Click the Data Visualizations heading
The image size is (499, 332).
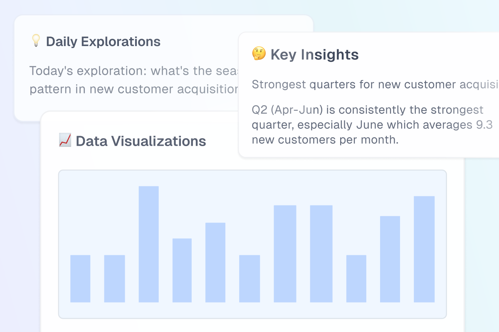pyautogui.click(x=141, y=141)
